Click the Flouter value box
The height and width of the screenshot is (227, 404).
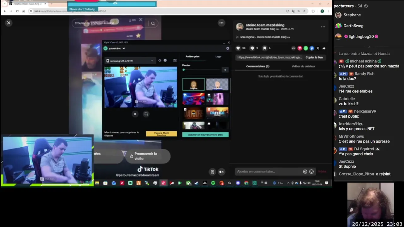225,70
